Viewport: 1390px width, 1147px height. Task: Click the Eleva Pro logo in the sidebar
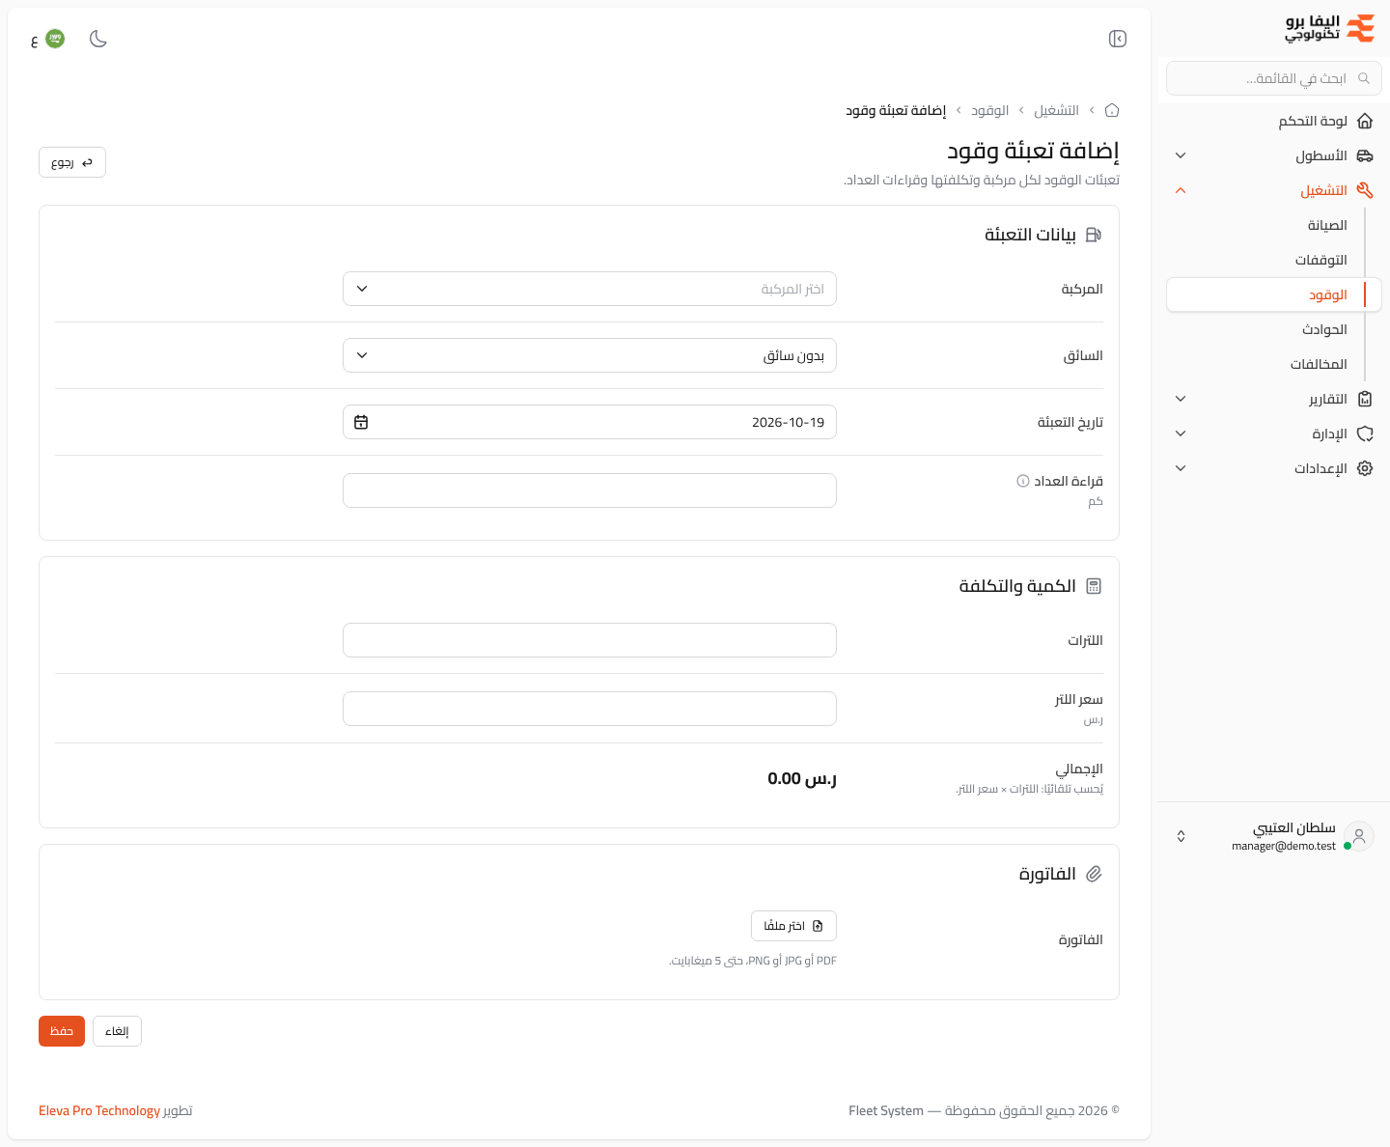(1329, 28)
